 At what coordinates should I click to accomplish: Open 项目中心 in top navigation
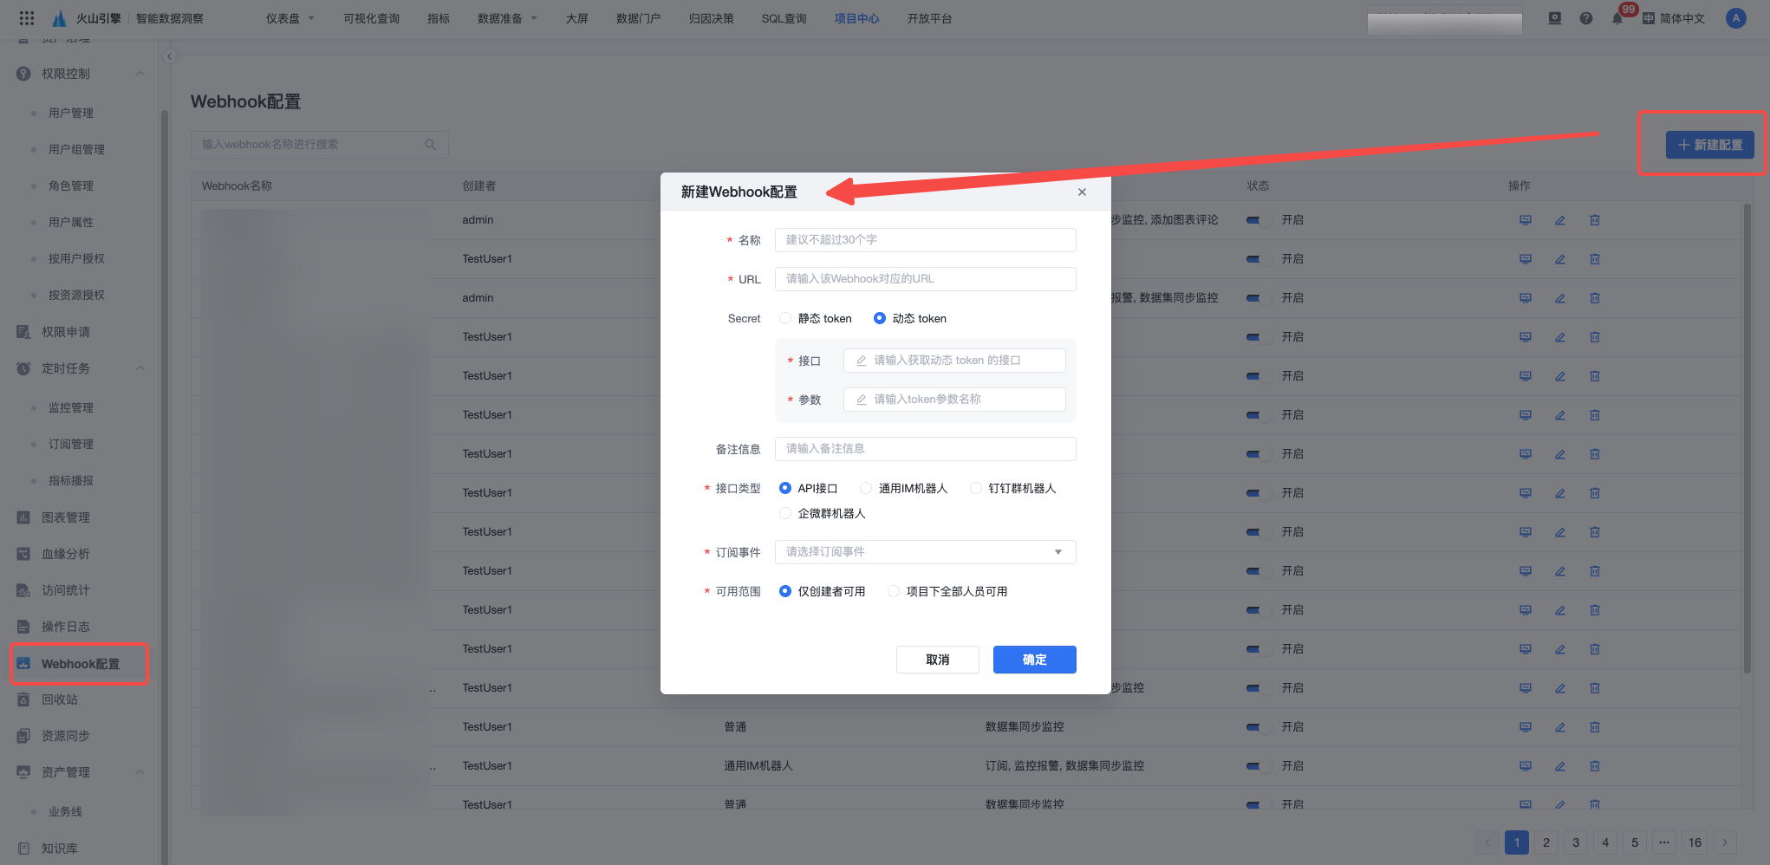pos(856,18)
